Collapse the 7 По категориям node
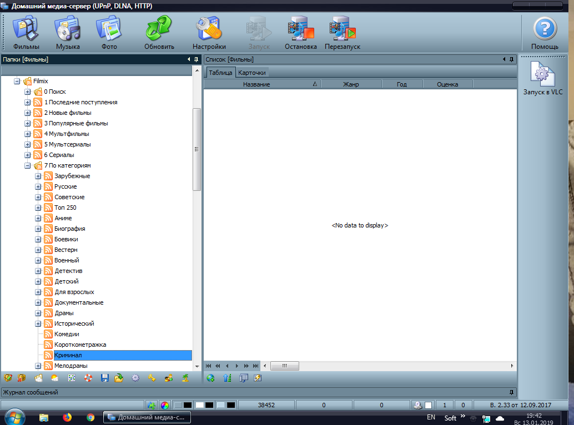The height and width of the screenshot is (425, 574). pyautogui.click(x=28, y=166)
